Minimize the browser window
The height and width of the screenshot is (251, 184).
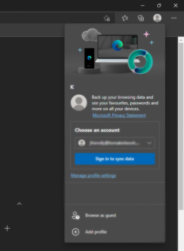[143, 6]
